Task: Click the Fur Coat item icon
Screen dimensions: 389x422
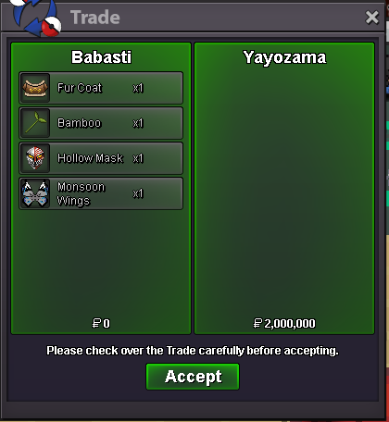Action: point(35,88)
